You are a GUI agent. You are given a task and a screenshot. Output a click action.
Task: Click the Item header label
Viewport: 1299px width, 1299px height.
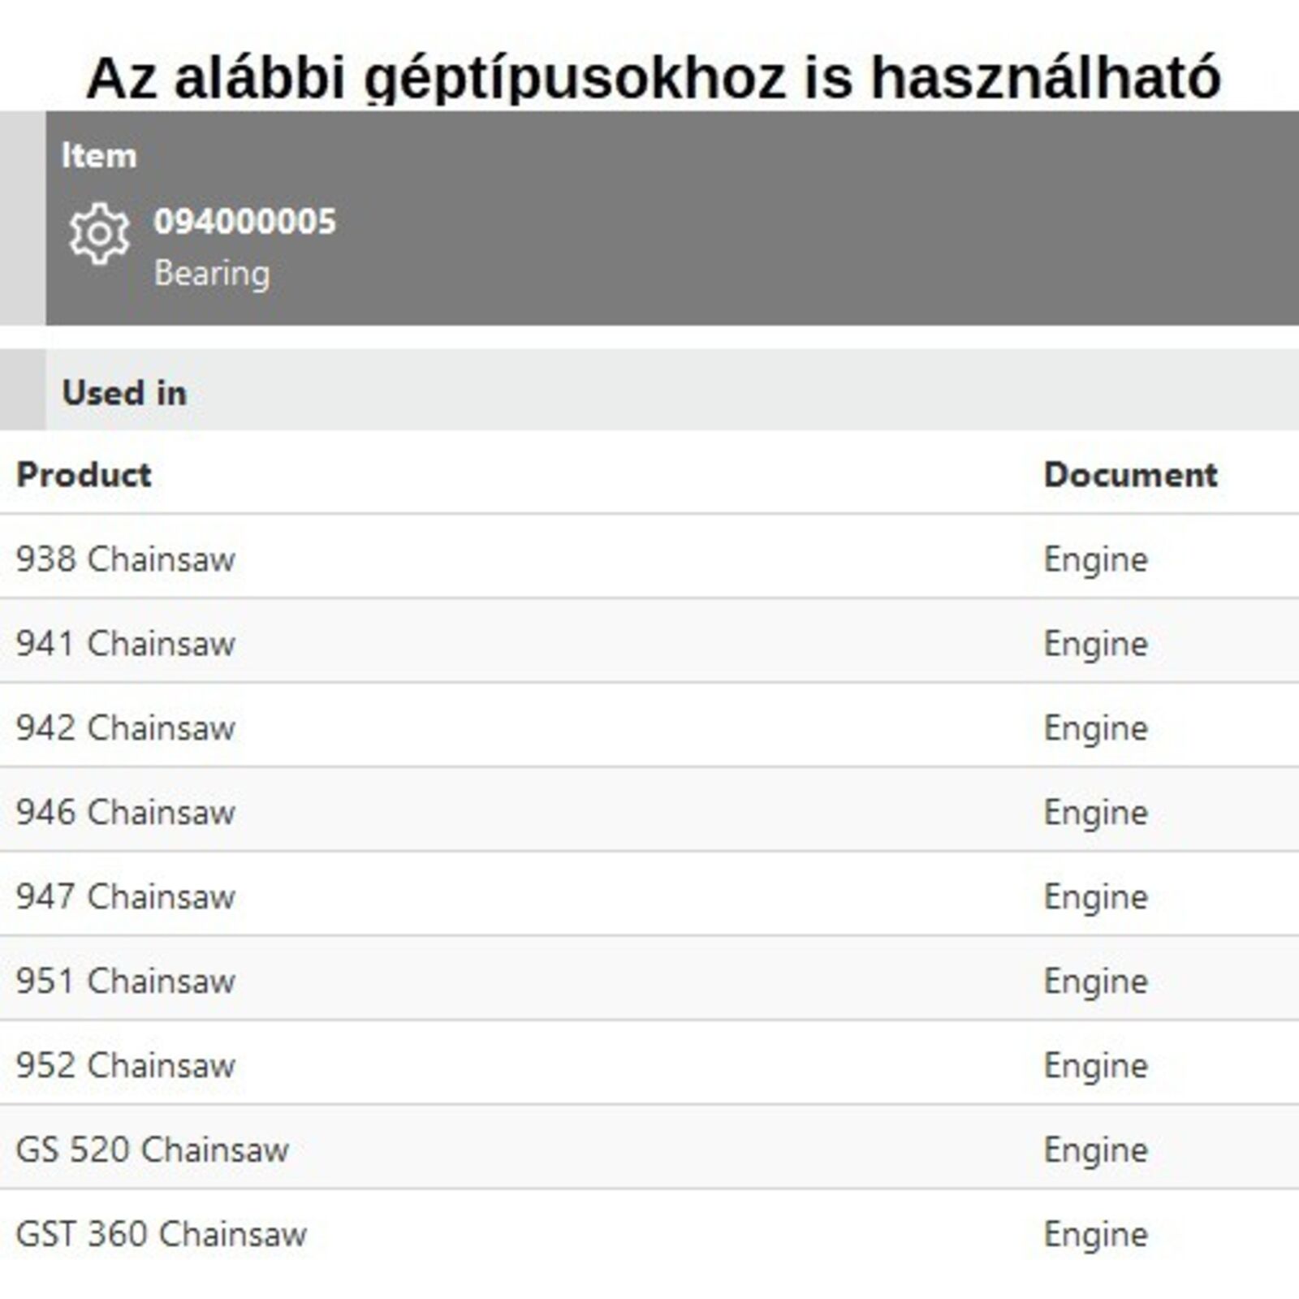click(99, 156)
